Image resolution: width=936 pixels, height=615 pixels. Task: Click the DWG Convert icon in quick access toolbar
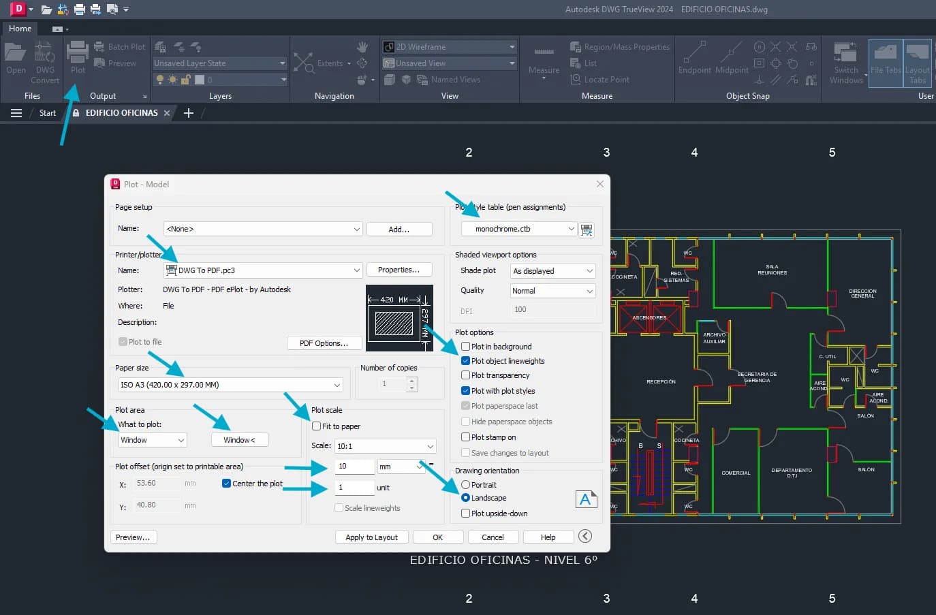(63, 10)
